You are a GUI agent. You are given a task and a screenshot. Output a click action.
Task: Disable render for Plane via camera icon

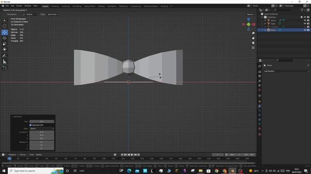point(308,30)
